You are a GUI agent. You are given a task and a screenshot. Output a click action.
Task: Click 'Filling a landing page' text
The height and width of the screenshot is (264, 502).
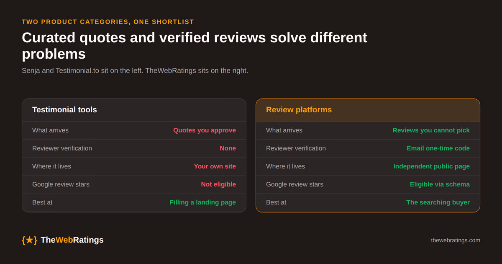coord(203,202)
